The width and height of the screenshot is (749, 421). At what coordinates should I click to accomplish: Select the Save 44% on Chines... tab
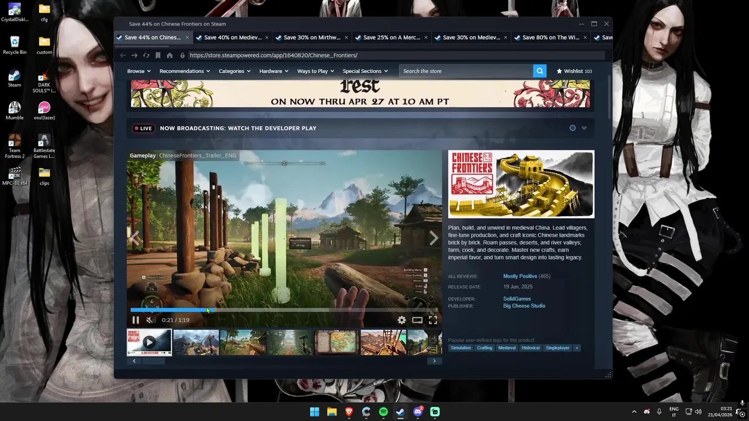(152, 37)
